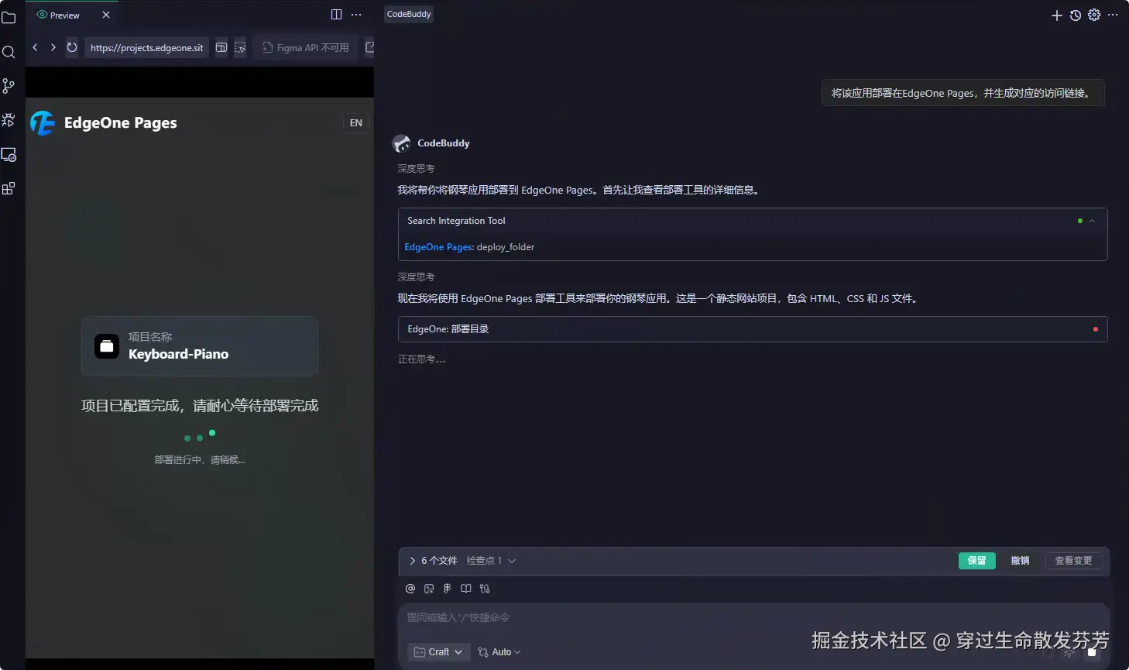Click the Figma API 不可用 button

point(306,47)
